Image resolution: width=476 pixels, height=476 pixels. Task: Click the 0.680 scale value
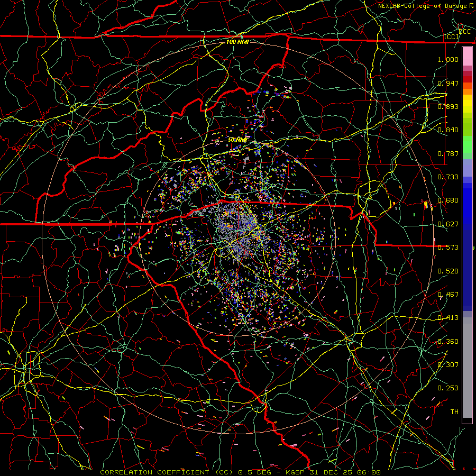coord(448,200)
